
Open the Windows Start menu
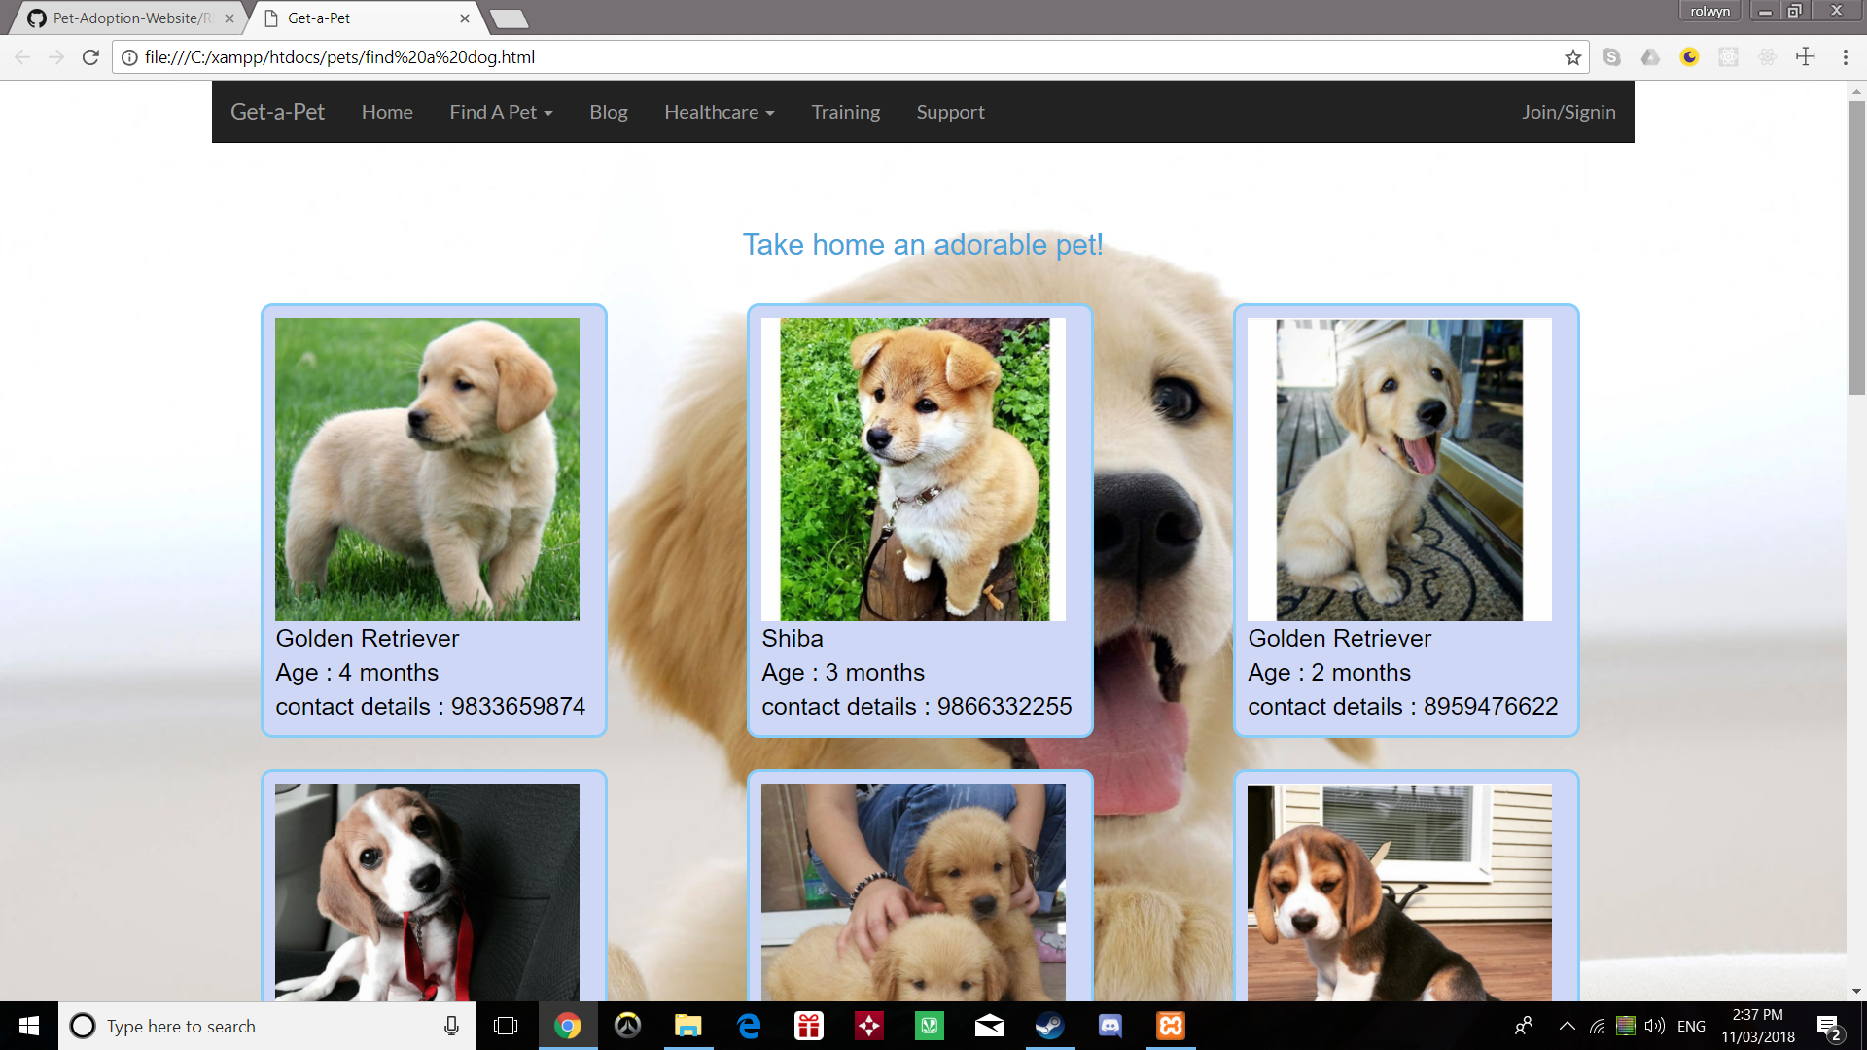tap(29, 1026)
